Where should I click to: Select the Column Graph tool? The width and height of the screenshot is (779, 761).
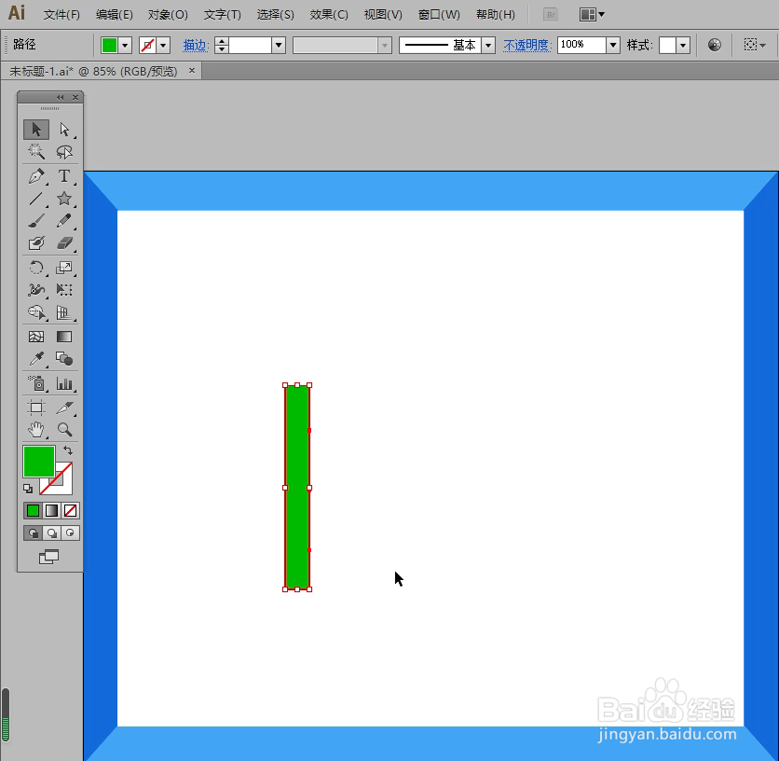click(x=64, y=383)
